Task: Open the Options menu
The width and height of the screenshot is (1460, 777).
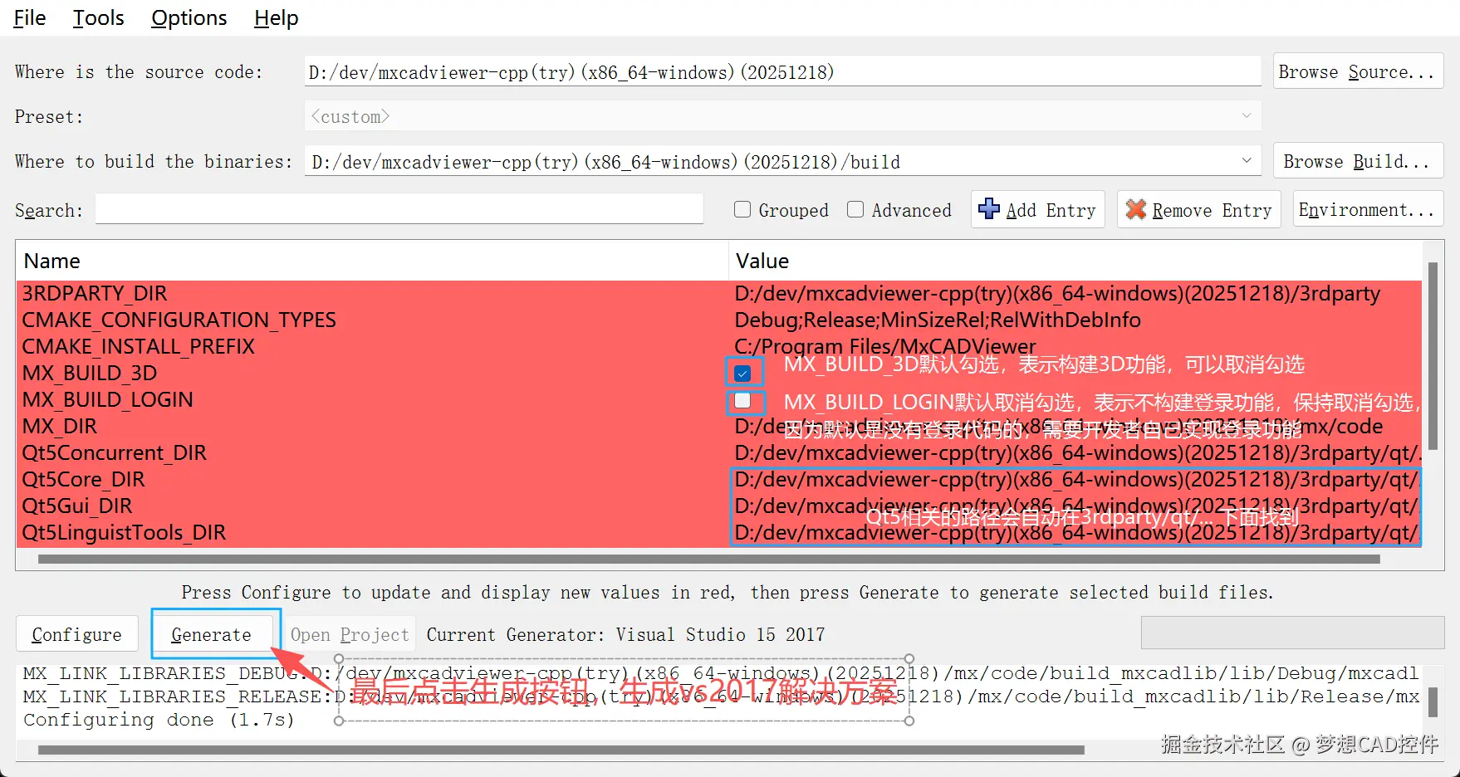Action: (x=189, y=17)
